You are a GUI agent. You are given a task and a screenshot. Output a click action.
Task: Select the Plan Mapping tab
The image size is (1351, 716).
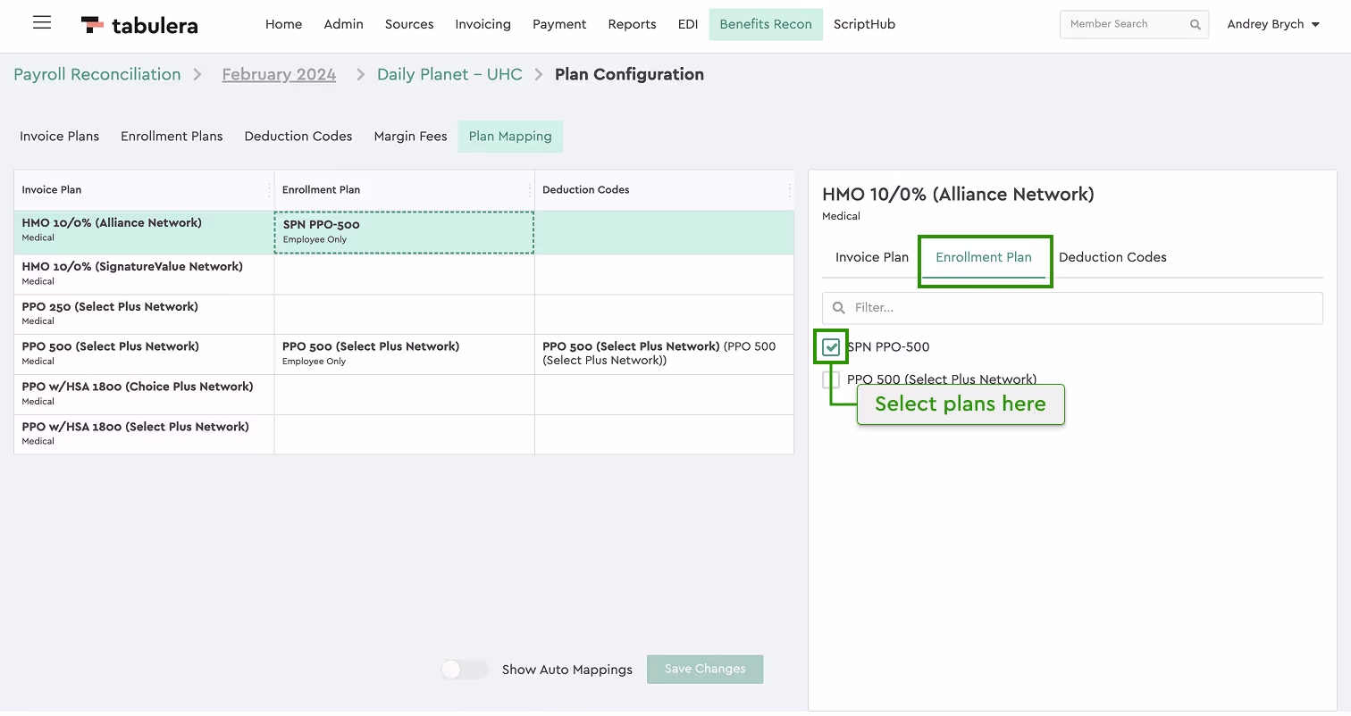click(x=510, y=137)
